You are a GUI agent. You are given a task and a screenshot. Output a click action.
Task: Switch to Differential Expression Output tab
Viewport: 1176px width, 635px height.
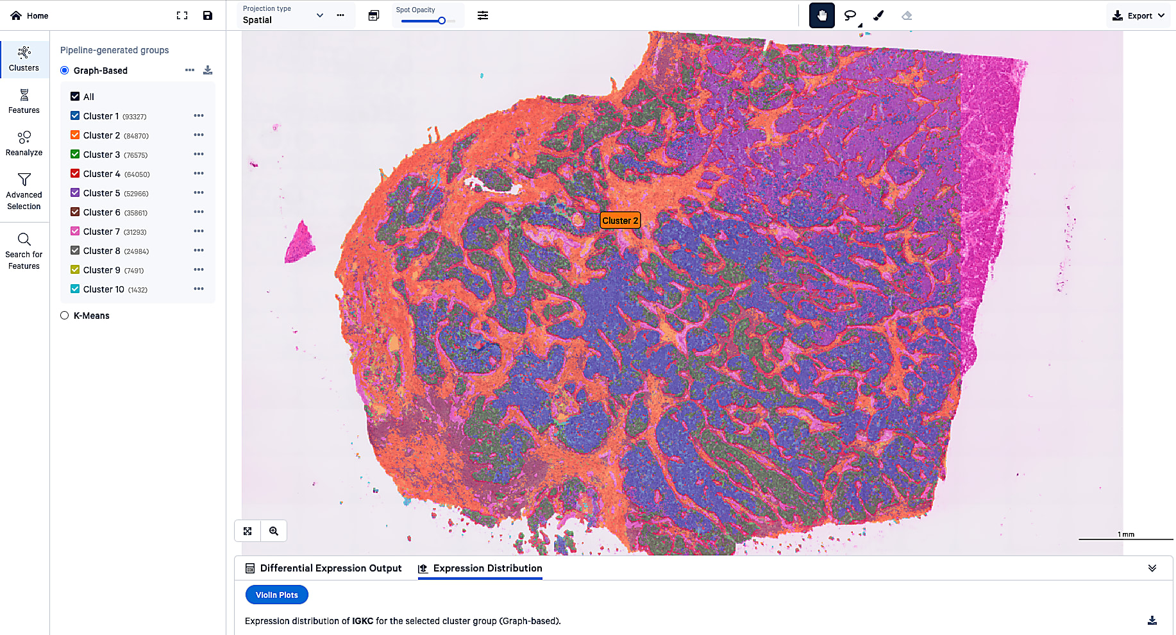point(330,568)
